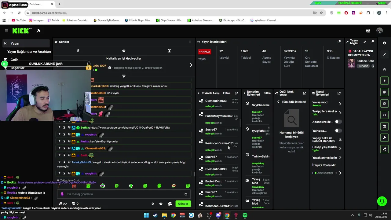
Task: Expand Hesap yaşı kısıtlaması option
Action: pos(340,148)
